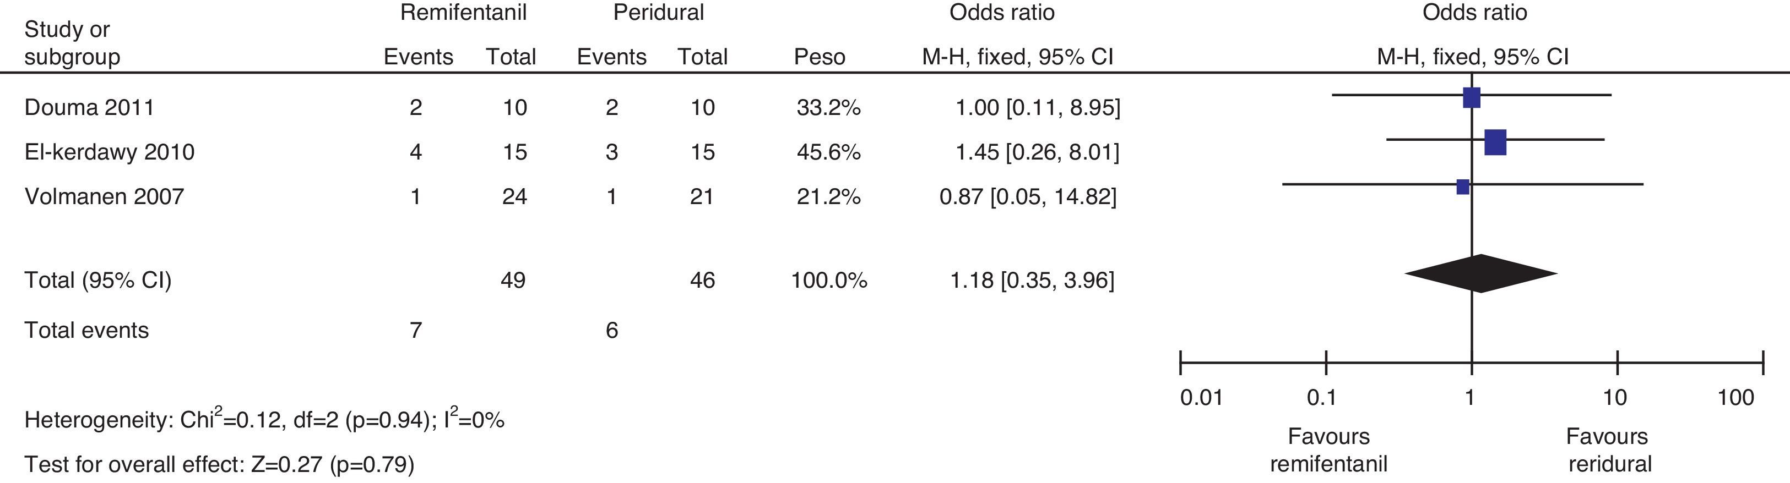Click the Peridural column header
The width and height of the screenshot is (1790, 483).
658,13
